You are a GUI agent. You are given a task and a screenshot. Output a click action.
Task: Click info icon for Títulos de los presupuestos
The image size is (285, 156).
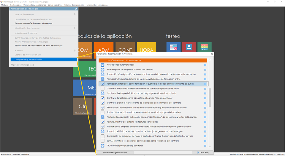(x=205, y=146)
